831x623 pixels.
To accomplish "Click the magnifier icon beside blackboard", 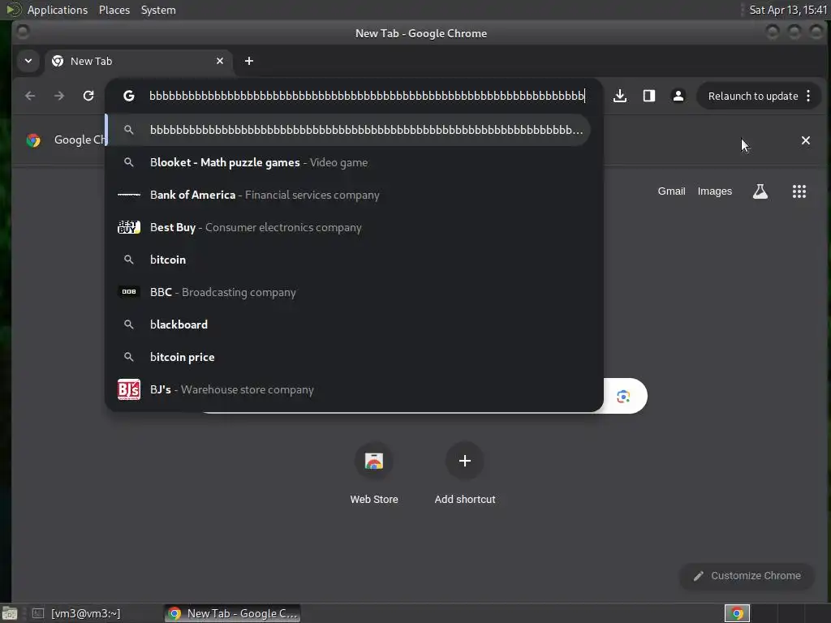I will point(129,324).
